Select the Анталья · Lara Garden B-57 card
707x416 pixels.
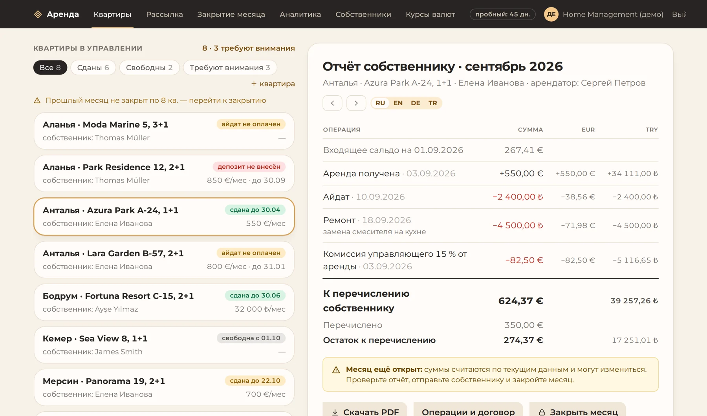point(164,259)
